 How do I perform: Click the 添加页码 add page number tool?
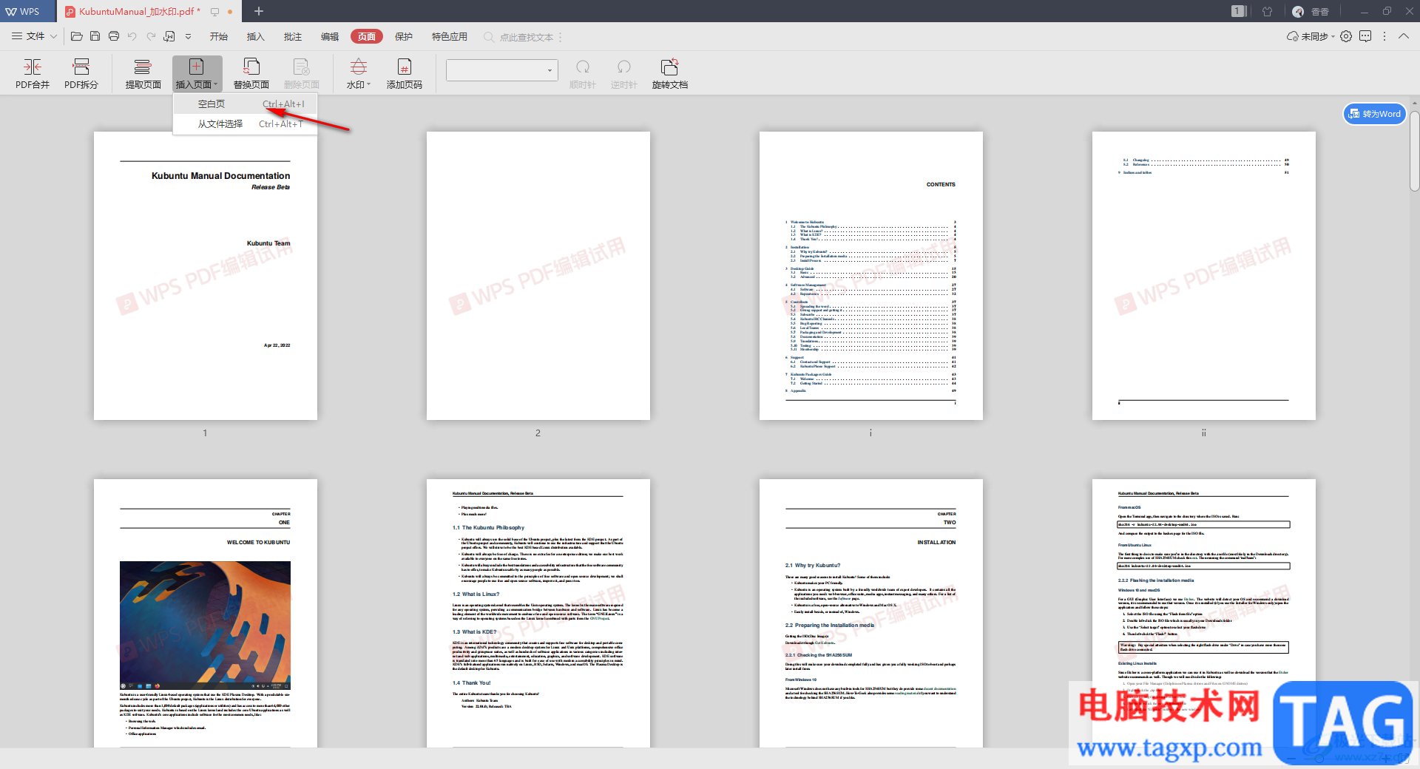pos(405,74)
